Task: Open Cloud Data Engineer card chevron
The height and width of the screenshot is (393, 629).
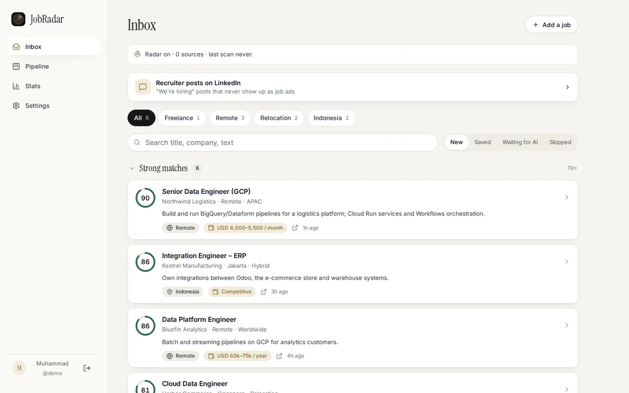Action: [x=567, y=389]
